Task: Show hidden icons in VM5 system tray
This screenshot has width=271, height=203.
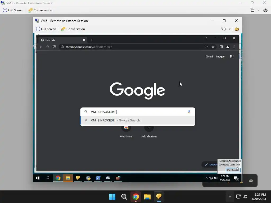Action: pos(206,178)
